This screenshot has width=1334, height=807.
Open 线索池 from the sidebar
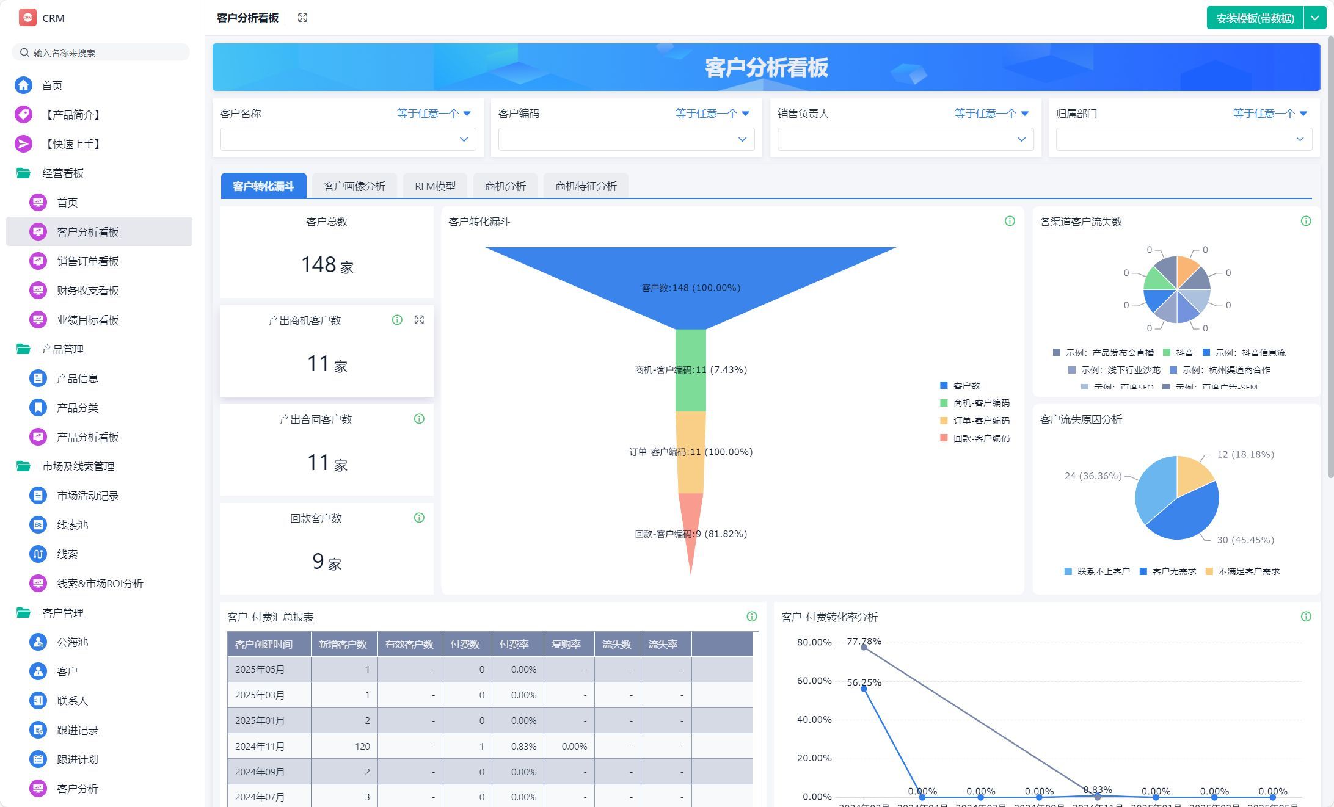[72, 525]
